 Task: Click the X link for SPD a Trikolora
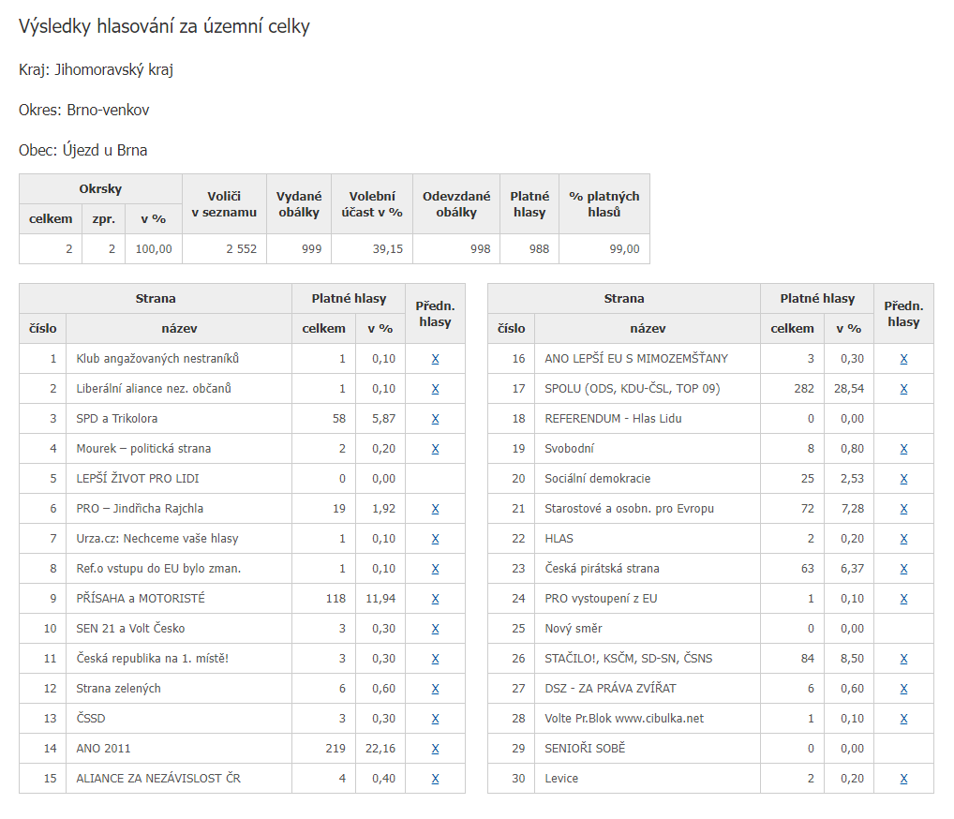(435, 419)
